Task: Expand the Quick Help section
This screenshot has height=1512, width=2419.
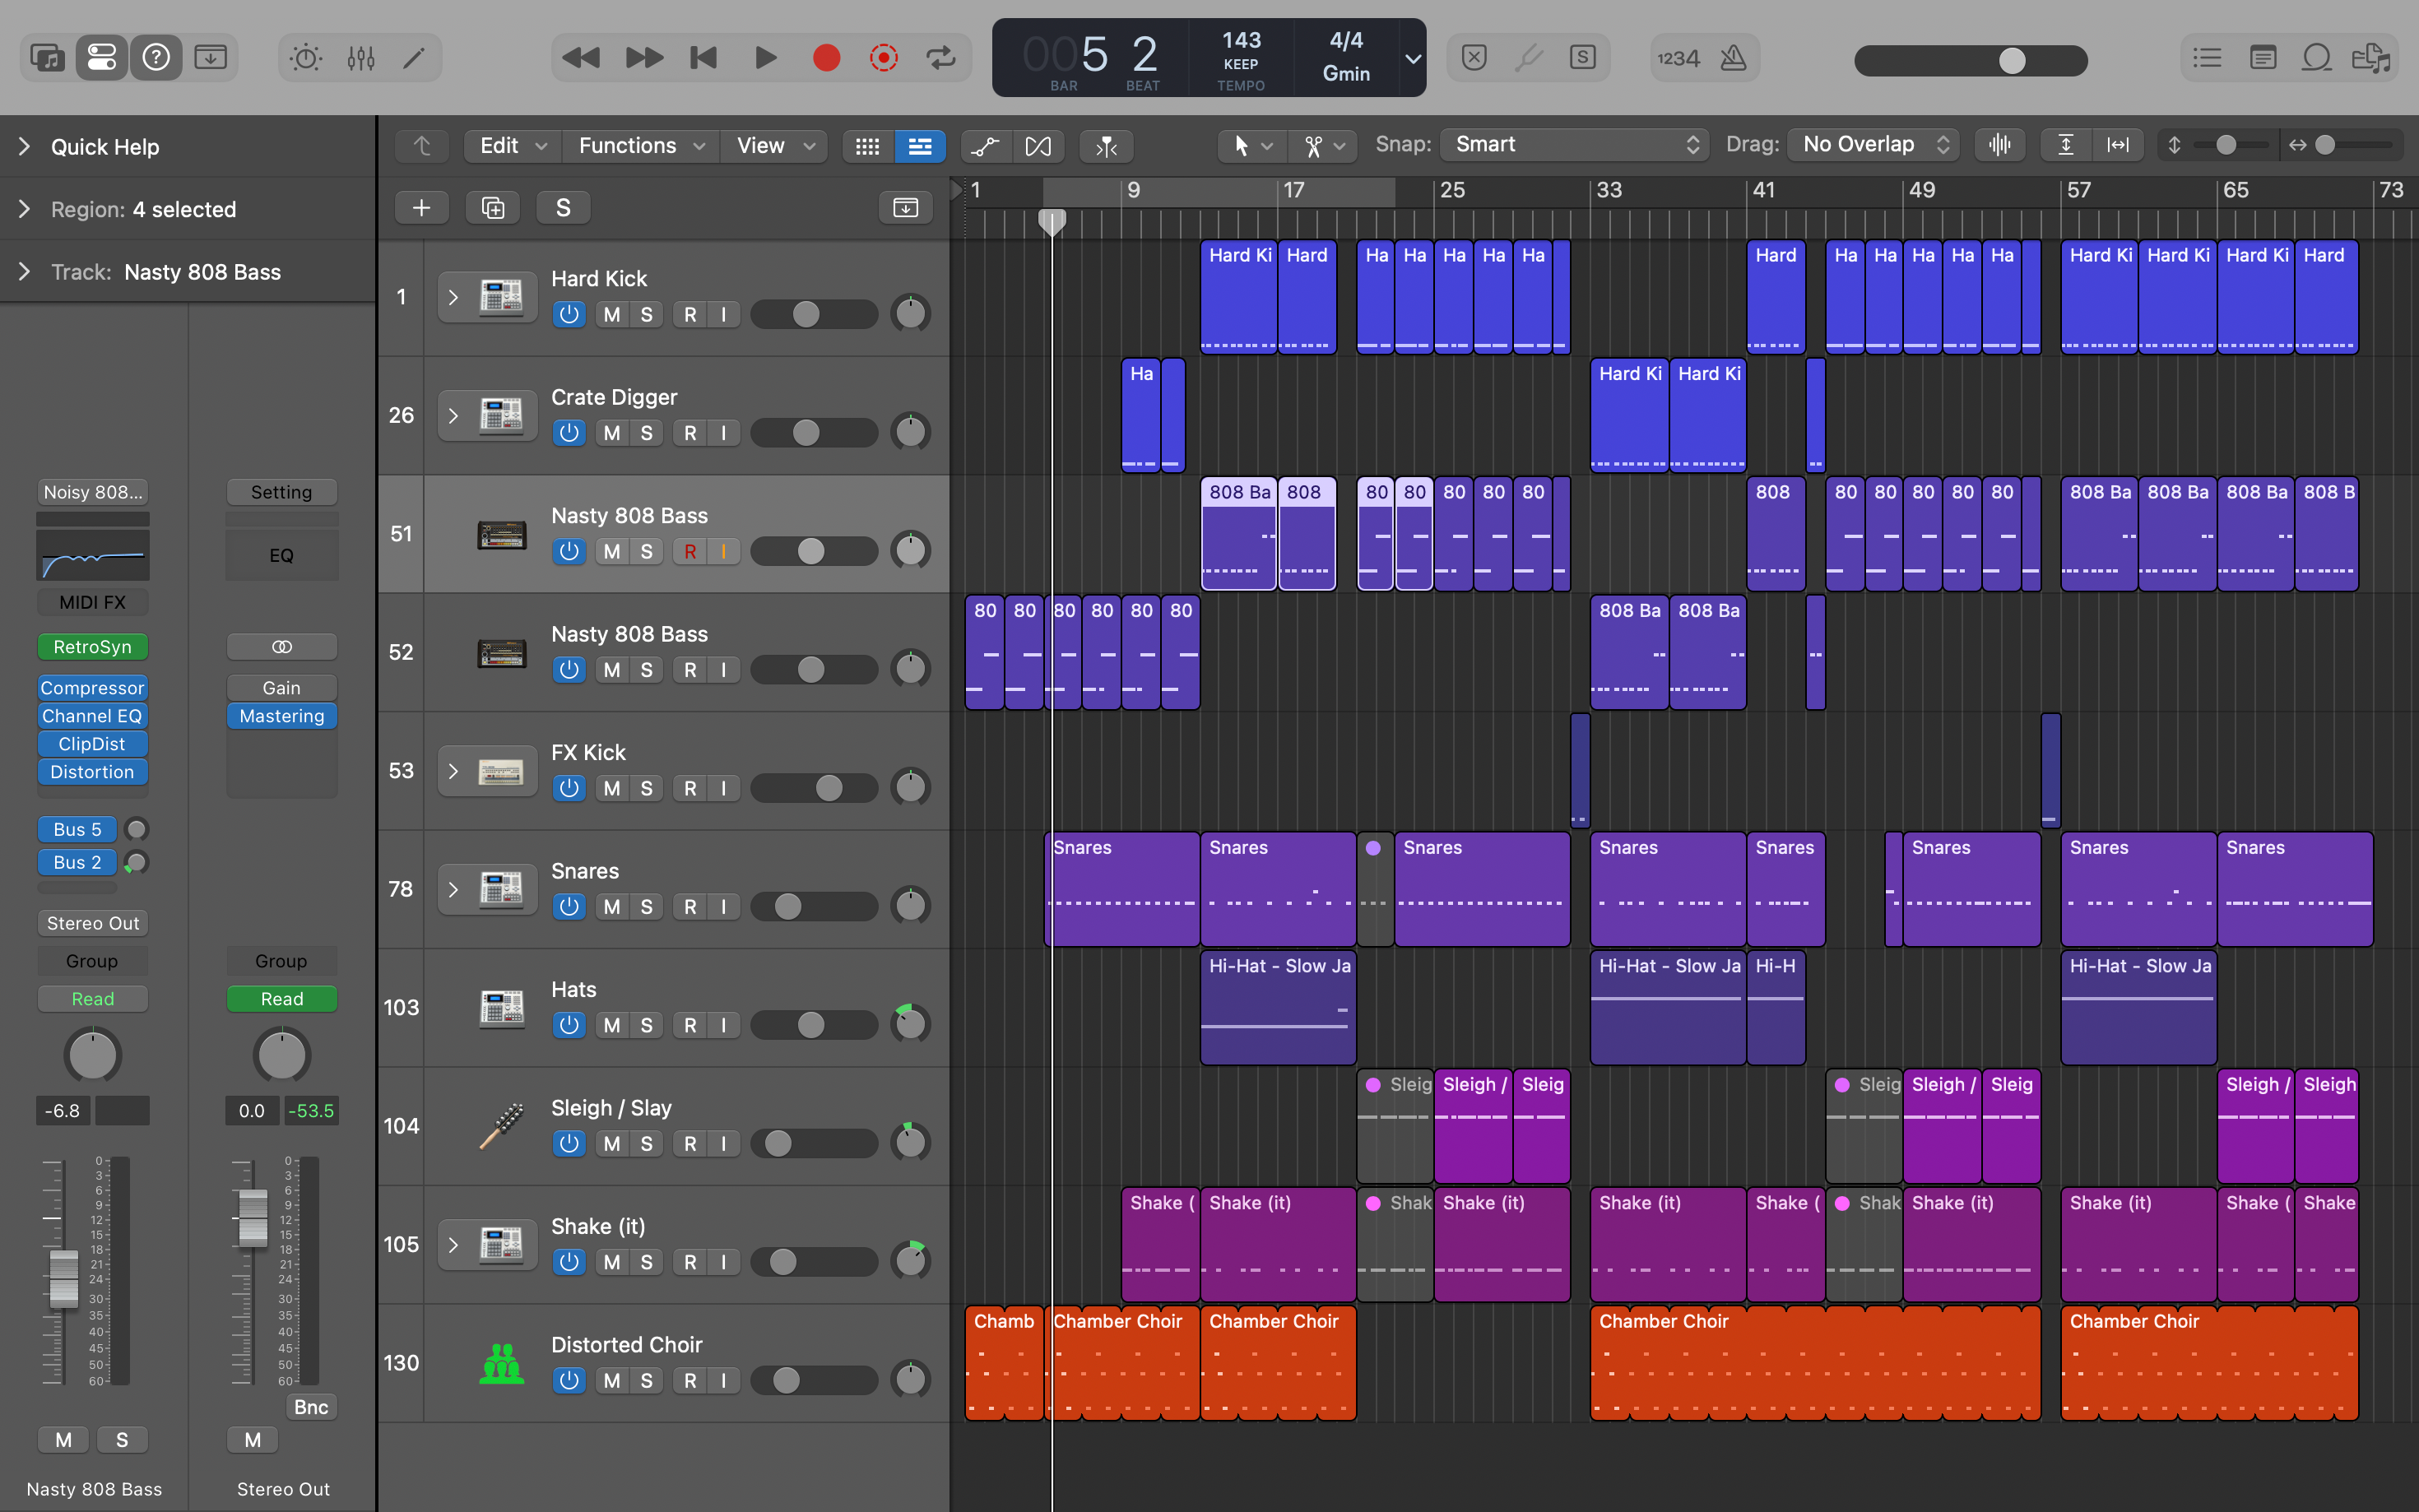Action: [25, 147]
